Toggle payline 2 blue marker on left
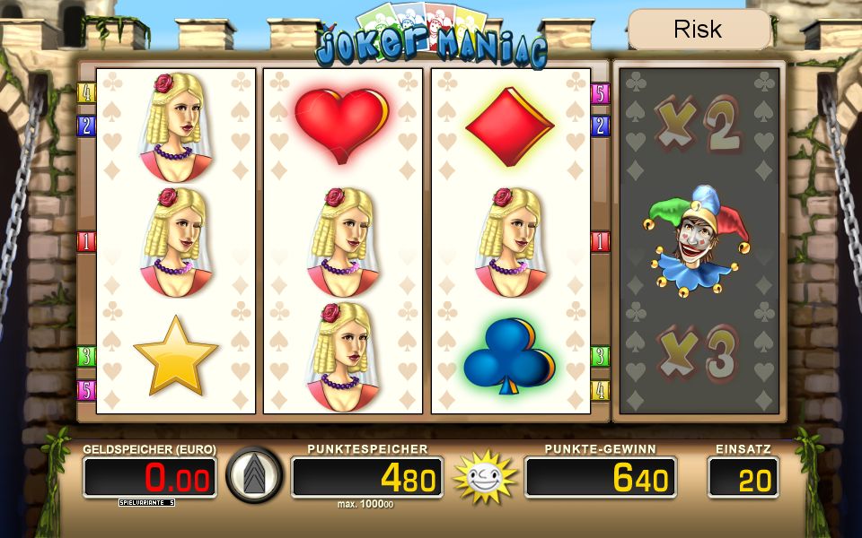This screenshot has height=538, width=862. point(86,126)
